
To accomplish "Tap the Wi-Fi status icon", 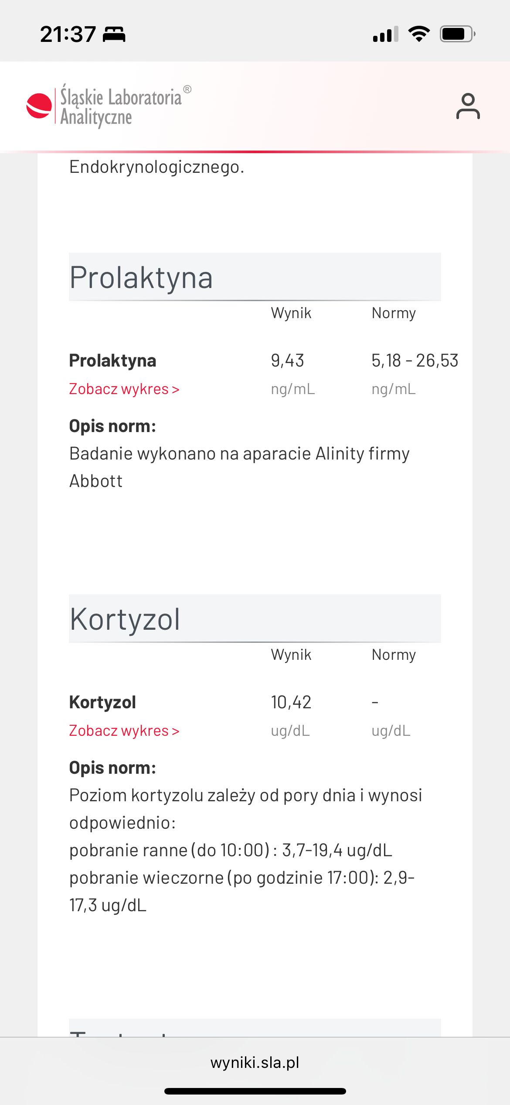I will (419, 34).
